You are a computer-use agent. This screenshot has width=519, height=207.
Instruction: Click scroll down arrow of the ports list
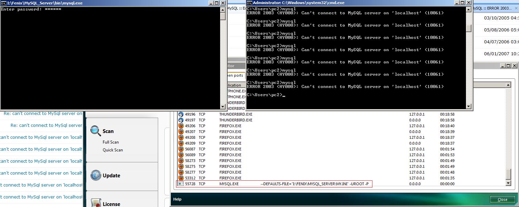pyautogui.click(x=508, y=183)
